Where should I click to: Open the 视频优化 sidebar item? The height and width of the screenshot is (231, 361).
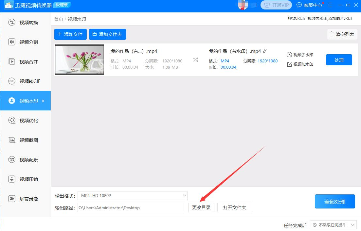click(x=25, y=120)
